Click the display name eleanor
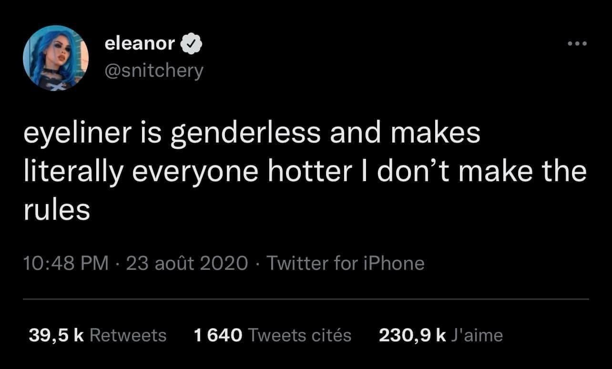 (139, 44)
